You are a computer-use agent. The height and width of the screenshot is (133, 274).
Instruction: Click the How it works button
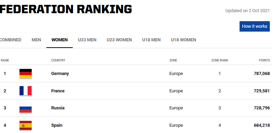255,26
